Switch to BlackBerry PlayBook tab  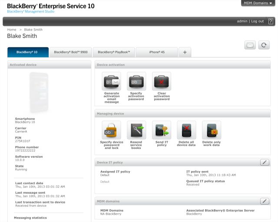click(114, 52)
